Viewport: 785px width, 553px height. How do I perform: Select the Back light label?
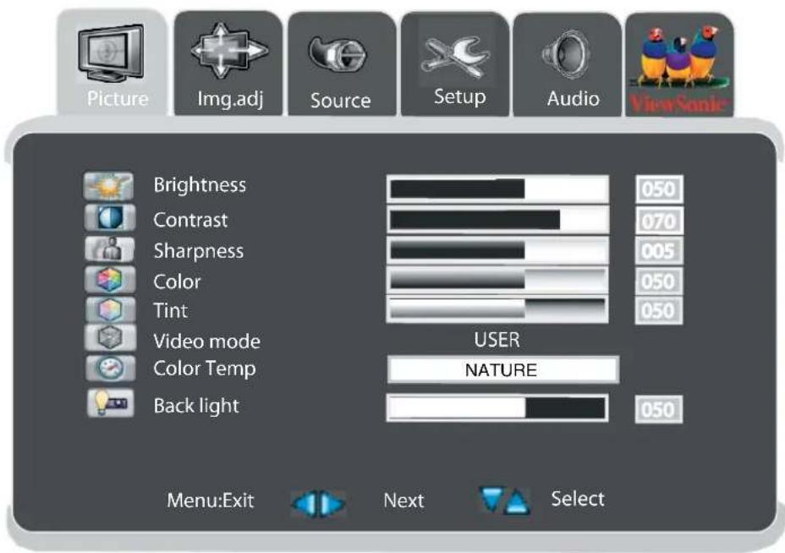(196, 406)
